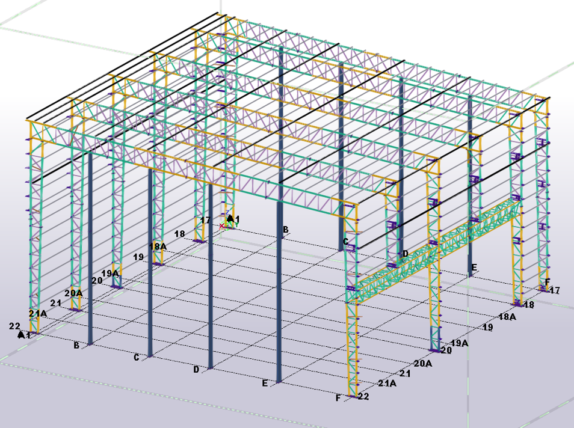The height and width of the screenshot is (428, 574).
Task: Pick grid label 18A on the right side
Action: pyautogui.click(x=508, y=317)
